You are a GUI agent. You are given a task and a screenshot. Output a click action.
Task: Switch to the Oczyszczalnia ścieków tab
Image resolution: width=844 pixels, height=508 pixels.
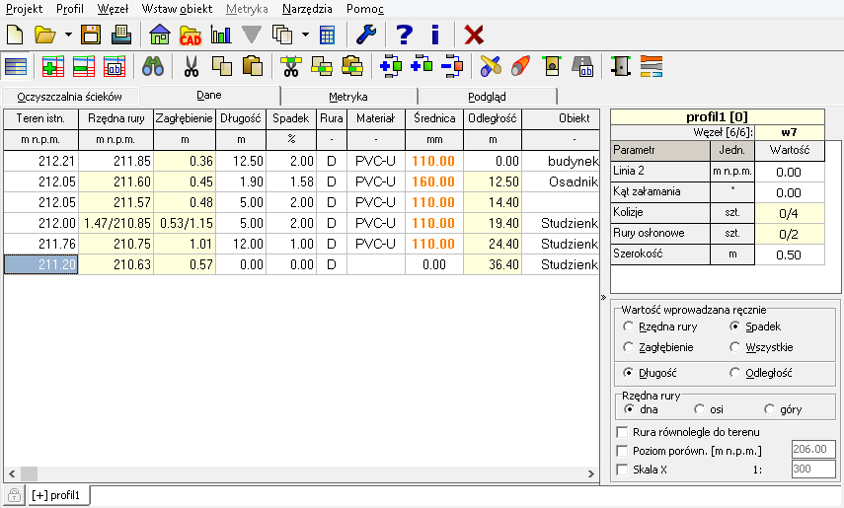click(69, 97)
